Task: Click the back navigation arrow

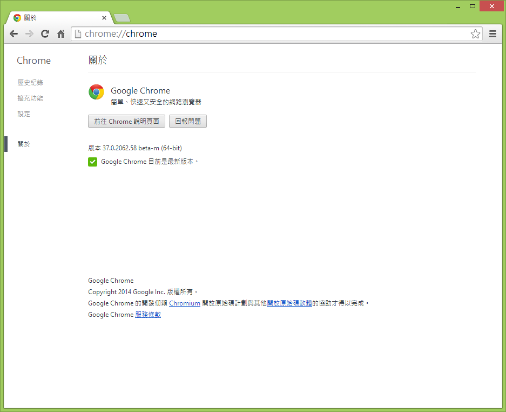Action: [x=14, y=34]
